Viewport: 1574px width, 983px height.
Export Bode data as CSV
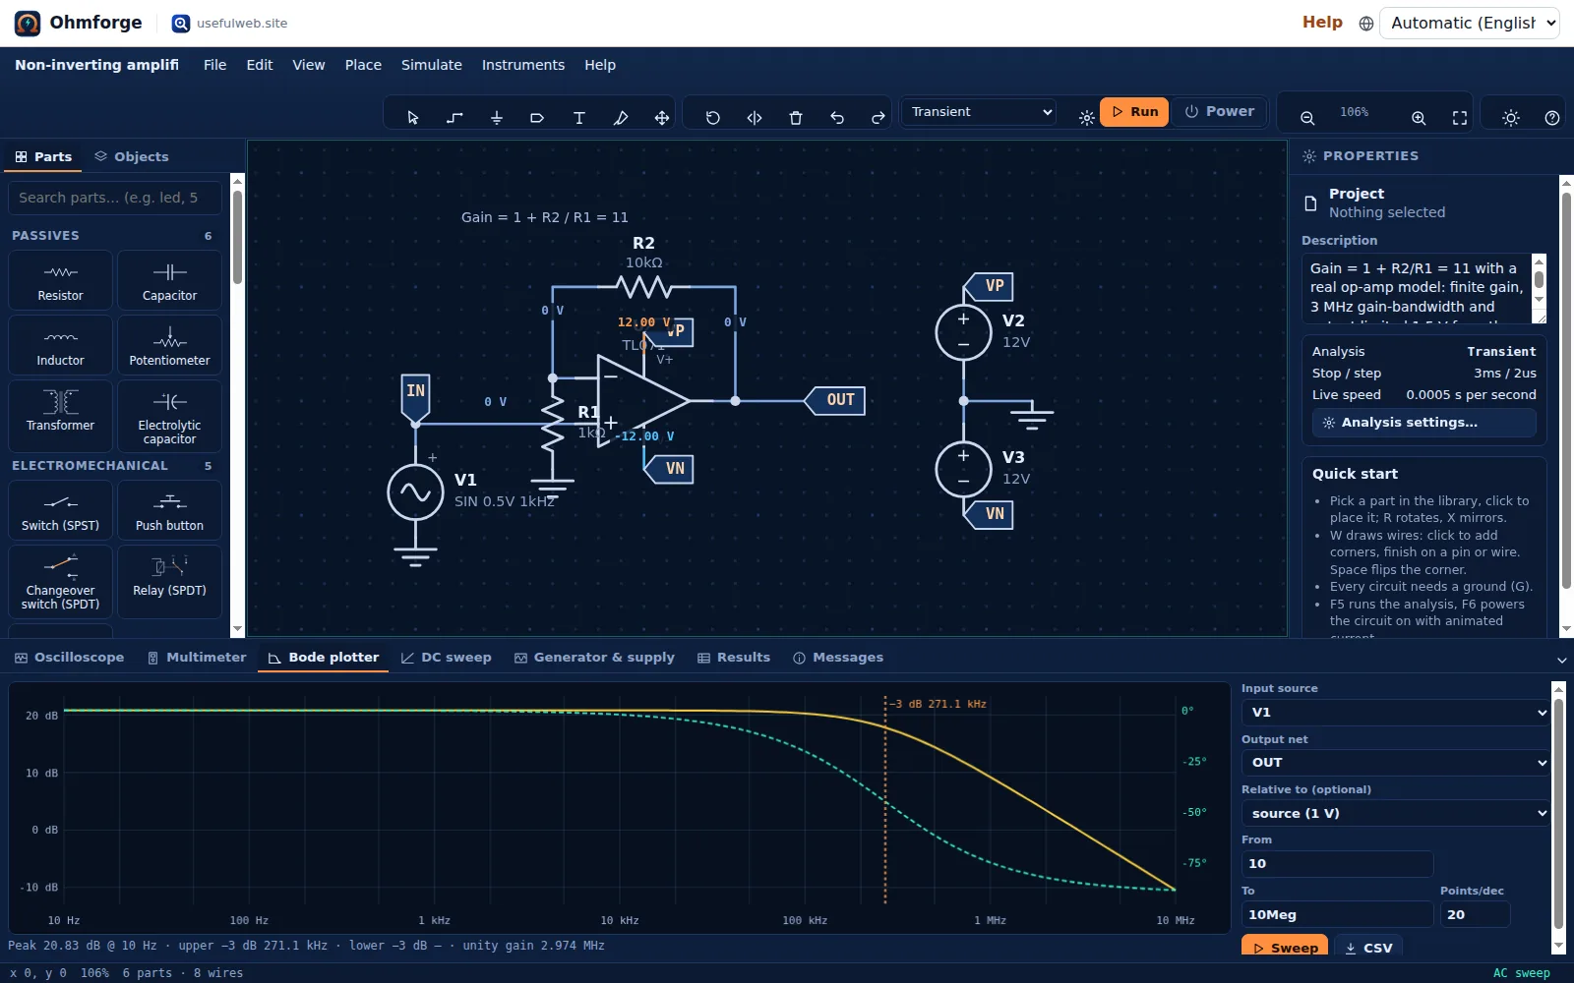pos(1368,948)
